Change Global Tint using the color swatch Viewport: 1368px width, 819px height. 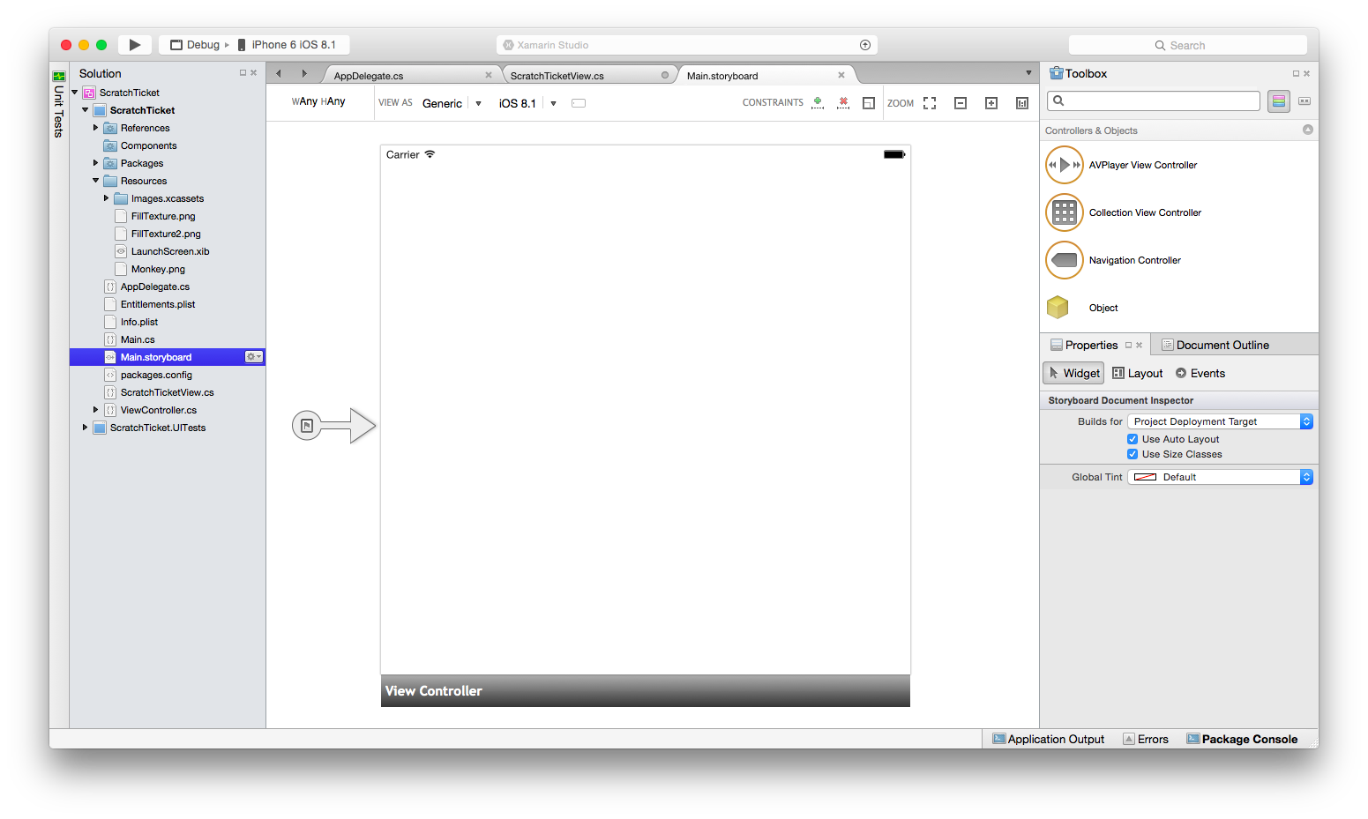point(1145,476)
